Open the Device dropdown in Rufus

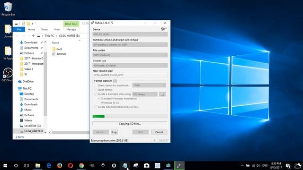pyautogui.click(x=130, y=34)
